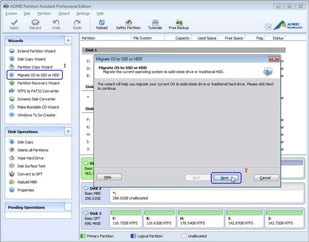Click Dynamic Disk Converter icon

12,99
